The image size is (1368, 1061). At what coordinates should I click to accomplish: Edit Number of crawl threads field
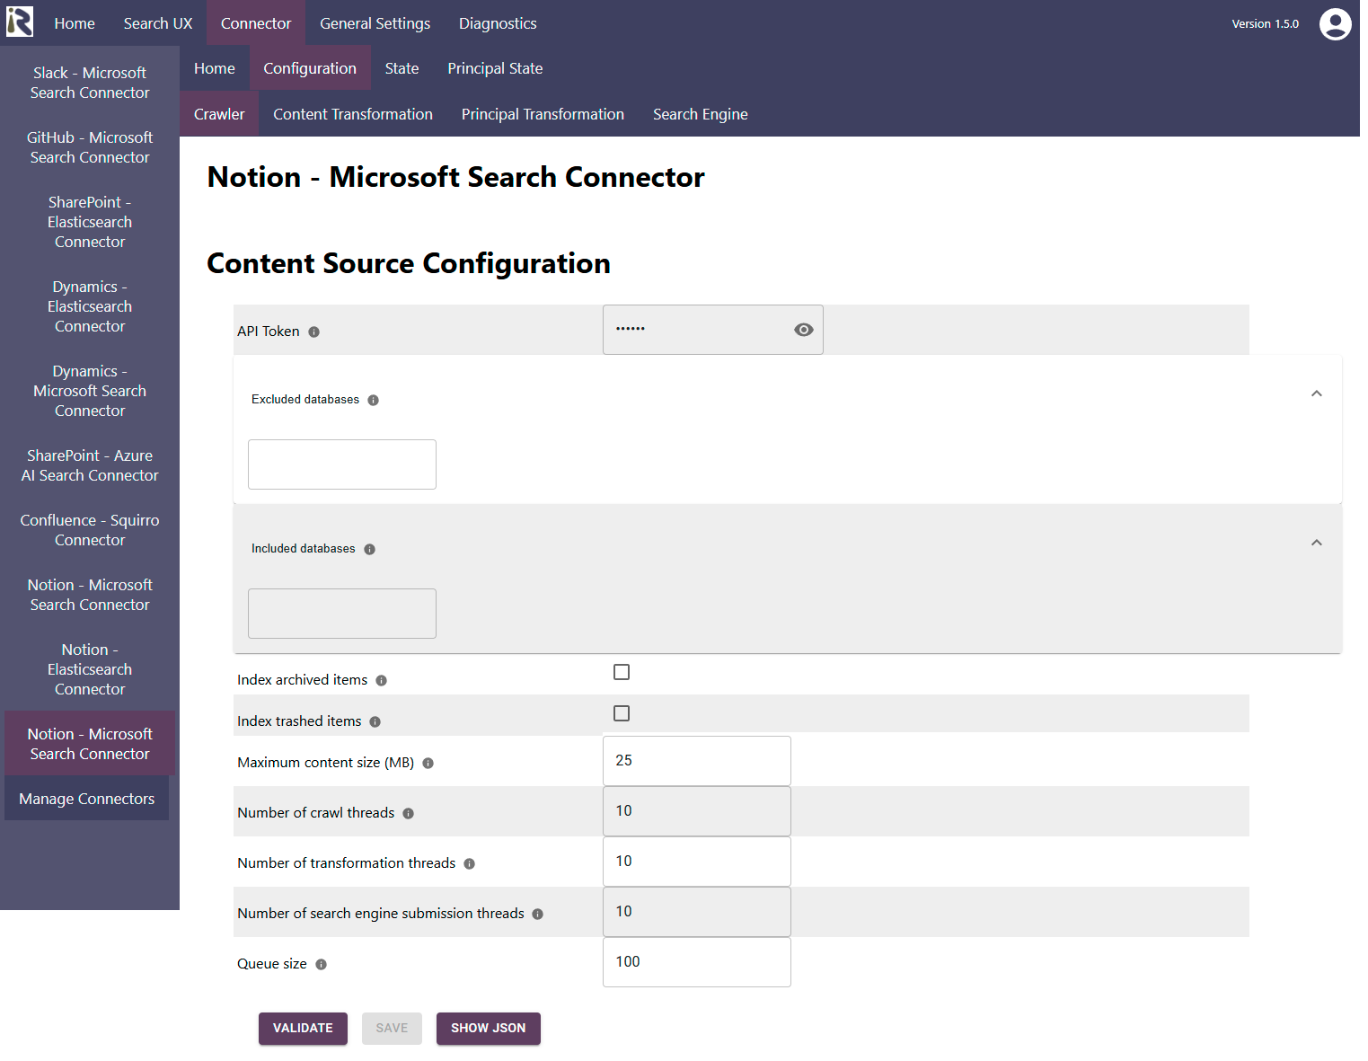tap(697, 811)
